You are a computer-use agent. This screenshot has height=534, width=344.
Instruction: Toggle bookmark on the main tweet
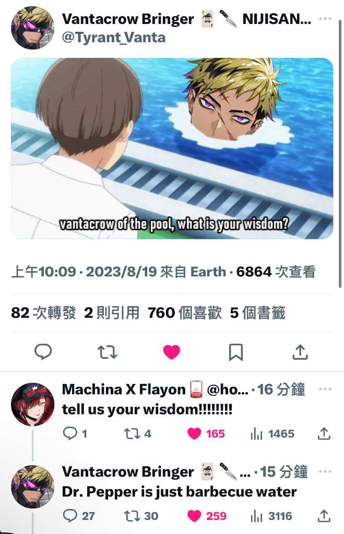(235, 352)
